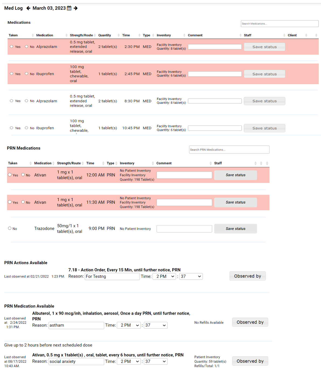
Task: Open the calendar date picker icon
Action: point(69,8)
